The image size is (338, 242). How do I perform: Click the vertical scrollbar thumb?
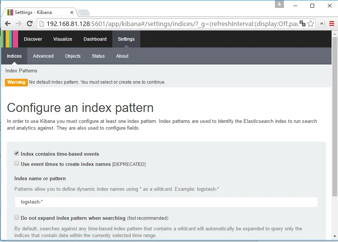tap(335, 117)
